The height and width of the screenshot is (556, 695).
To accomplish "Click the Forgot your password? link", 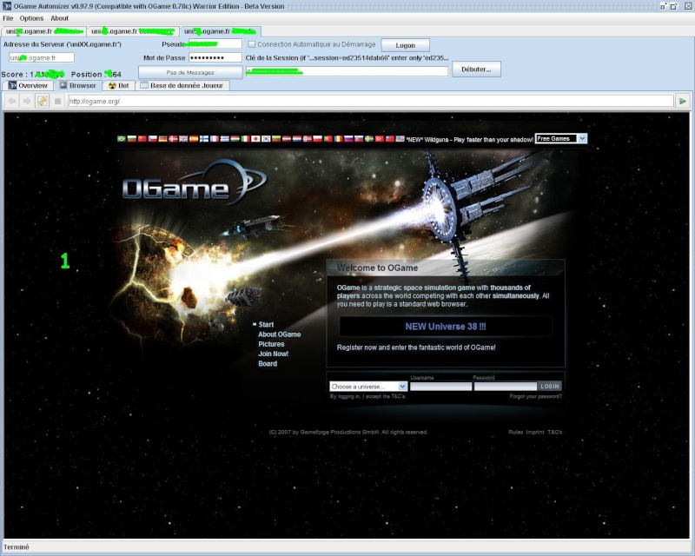I will 535,396.
